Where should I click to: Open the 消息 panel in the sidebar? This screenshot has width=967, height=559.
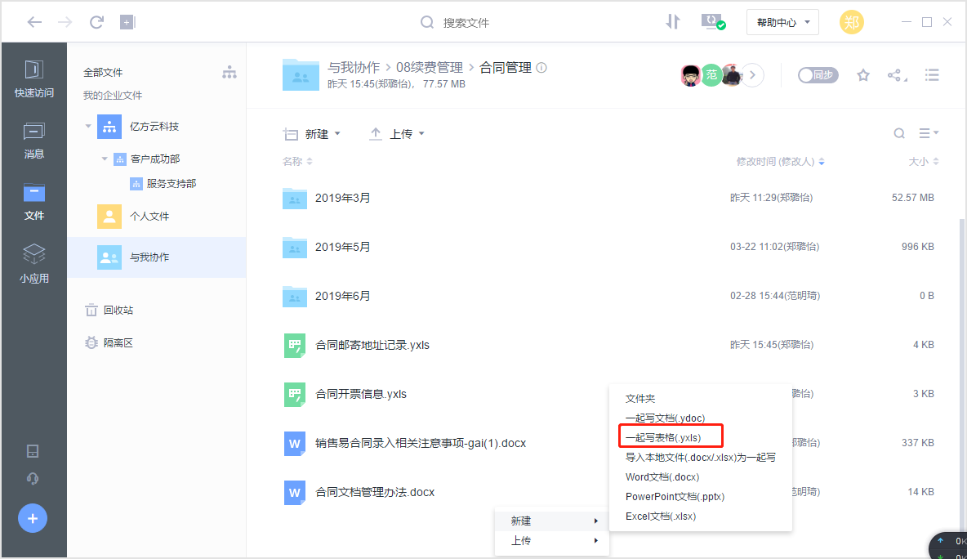click(33, 142)
